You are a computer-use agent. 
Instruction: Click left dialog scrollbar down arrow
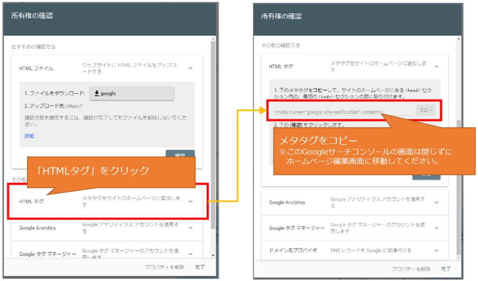213,255
